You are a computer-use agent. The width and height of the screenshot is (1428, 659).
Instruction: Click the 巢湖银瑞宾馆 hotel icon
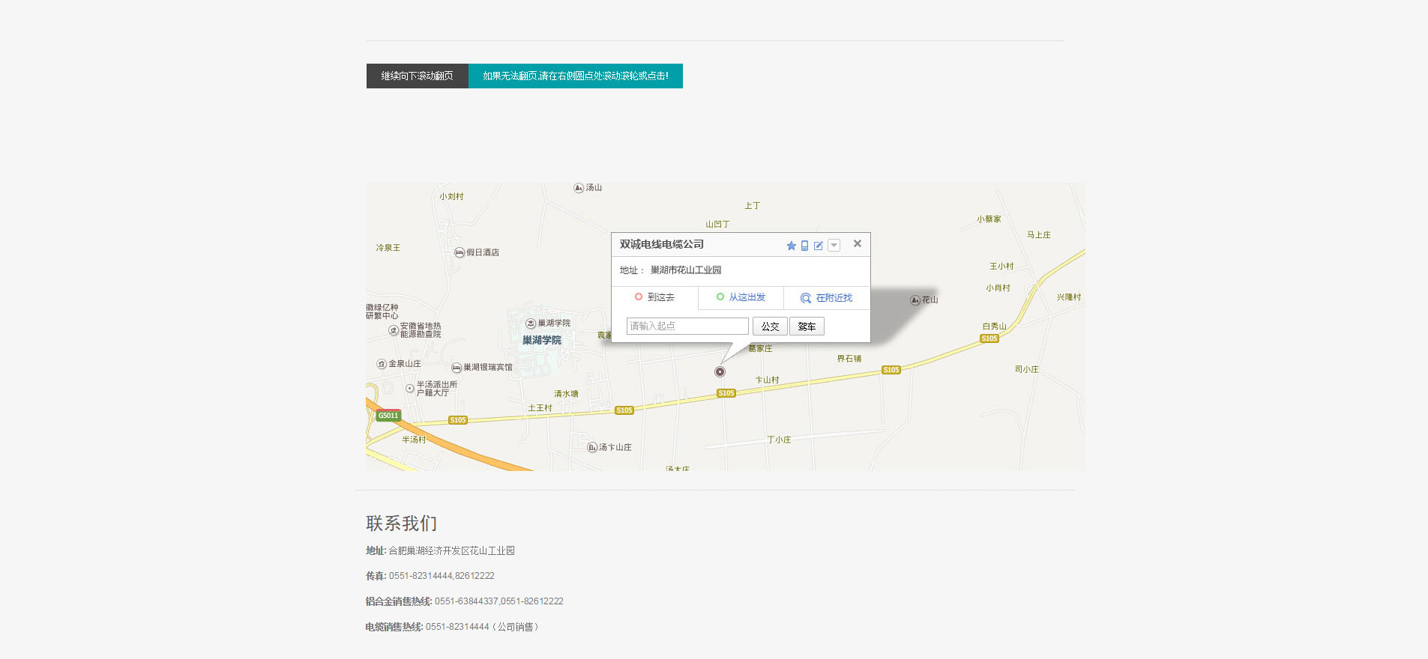pos(457,368)
